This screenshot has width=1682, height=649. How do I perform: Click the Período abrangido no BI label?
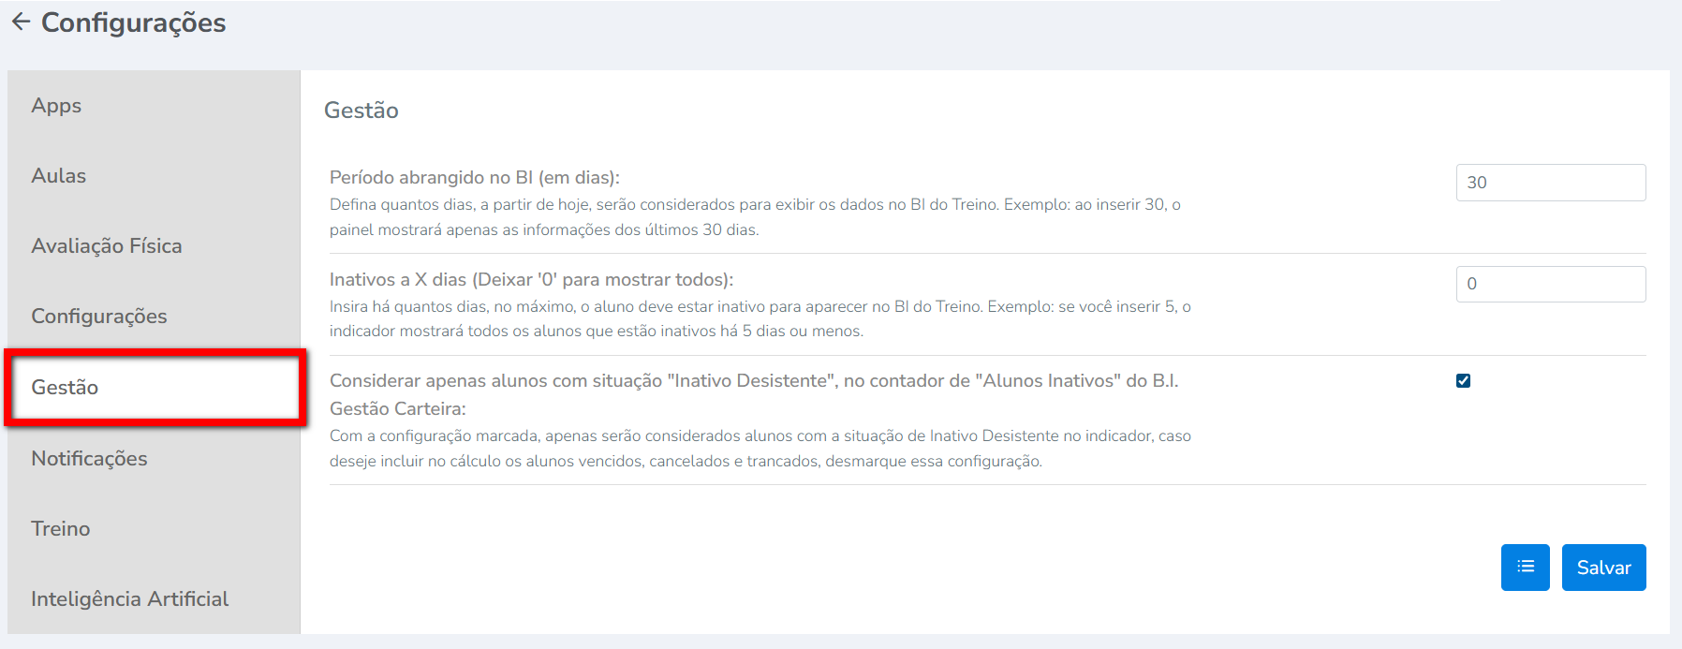[475, 178]
